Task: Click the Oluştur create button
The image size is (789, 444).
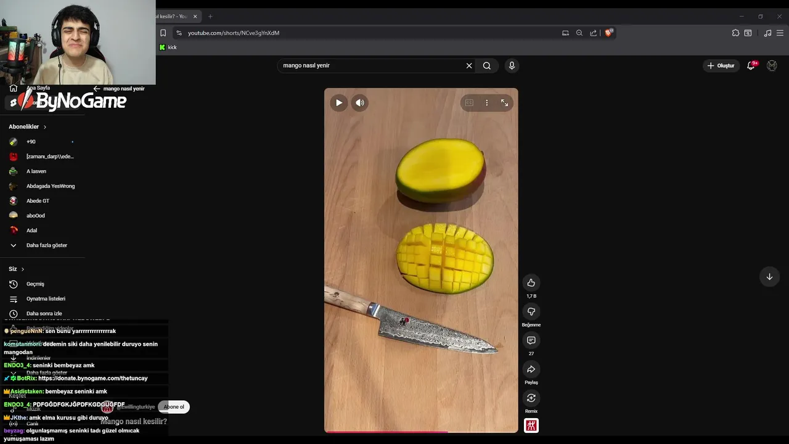Action: pyautogui.click(x=721, y=65)
